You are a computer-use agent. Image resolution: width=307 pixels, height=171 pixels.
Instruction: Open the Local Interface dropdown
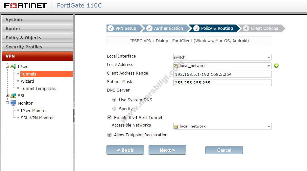pos(222,57)
